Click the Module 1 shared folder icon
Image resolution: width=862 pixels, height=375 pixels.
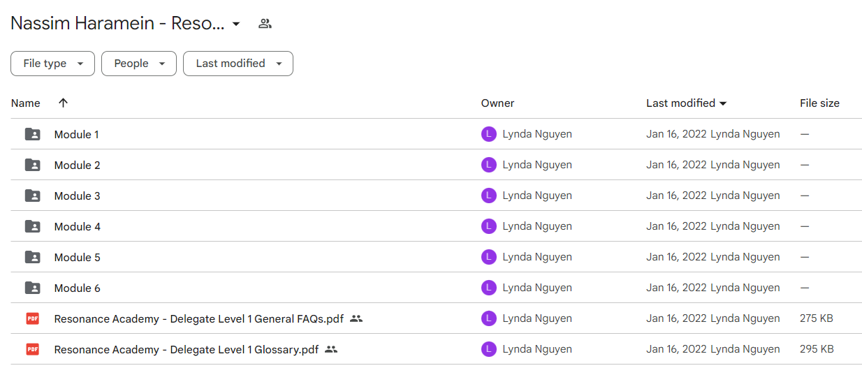pos(32,134)
